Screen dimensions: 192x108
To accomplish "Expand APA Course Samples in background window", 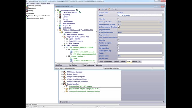I will coord(62,72).
